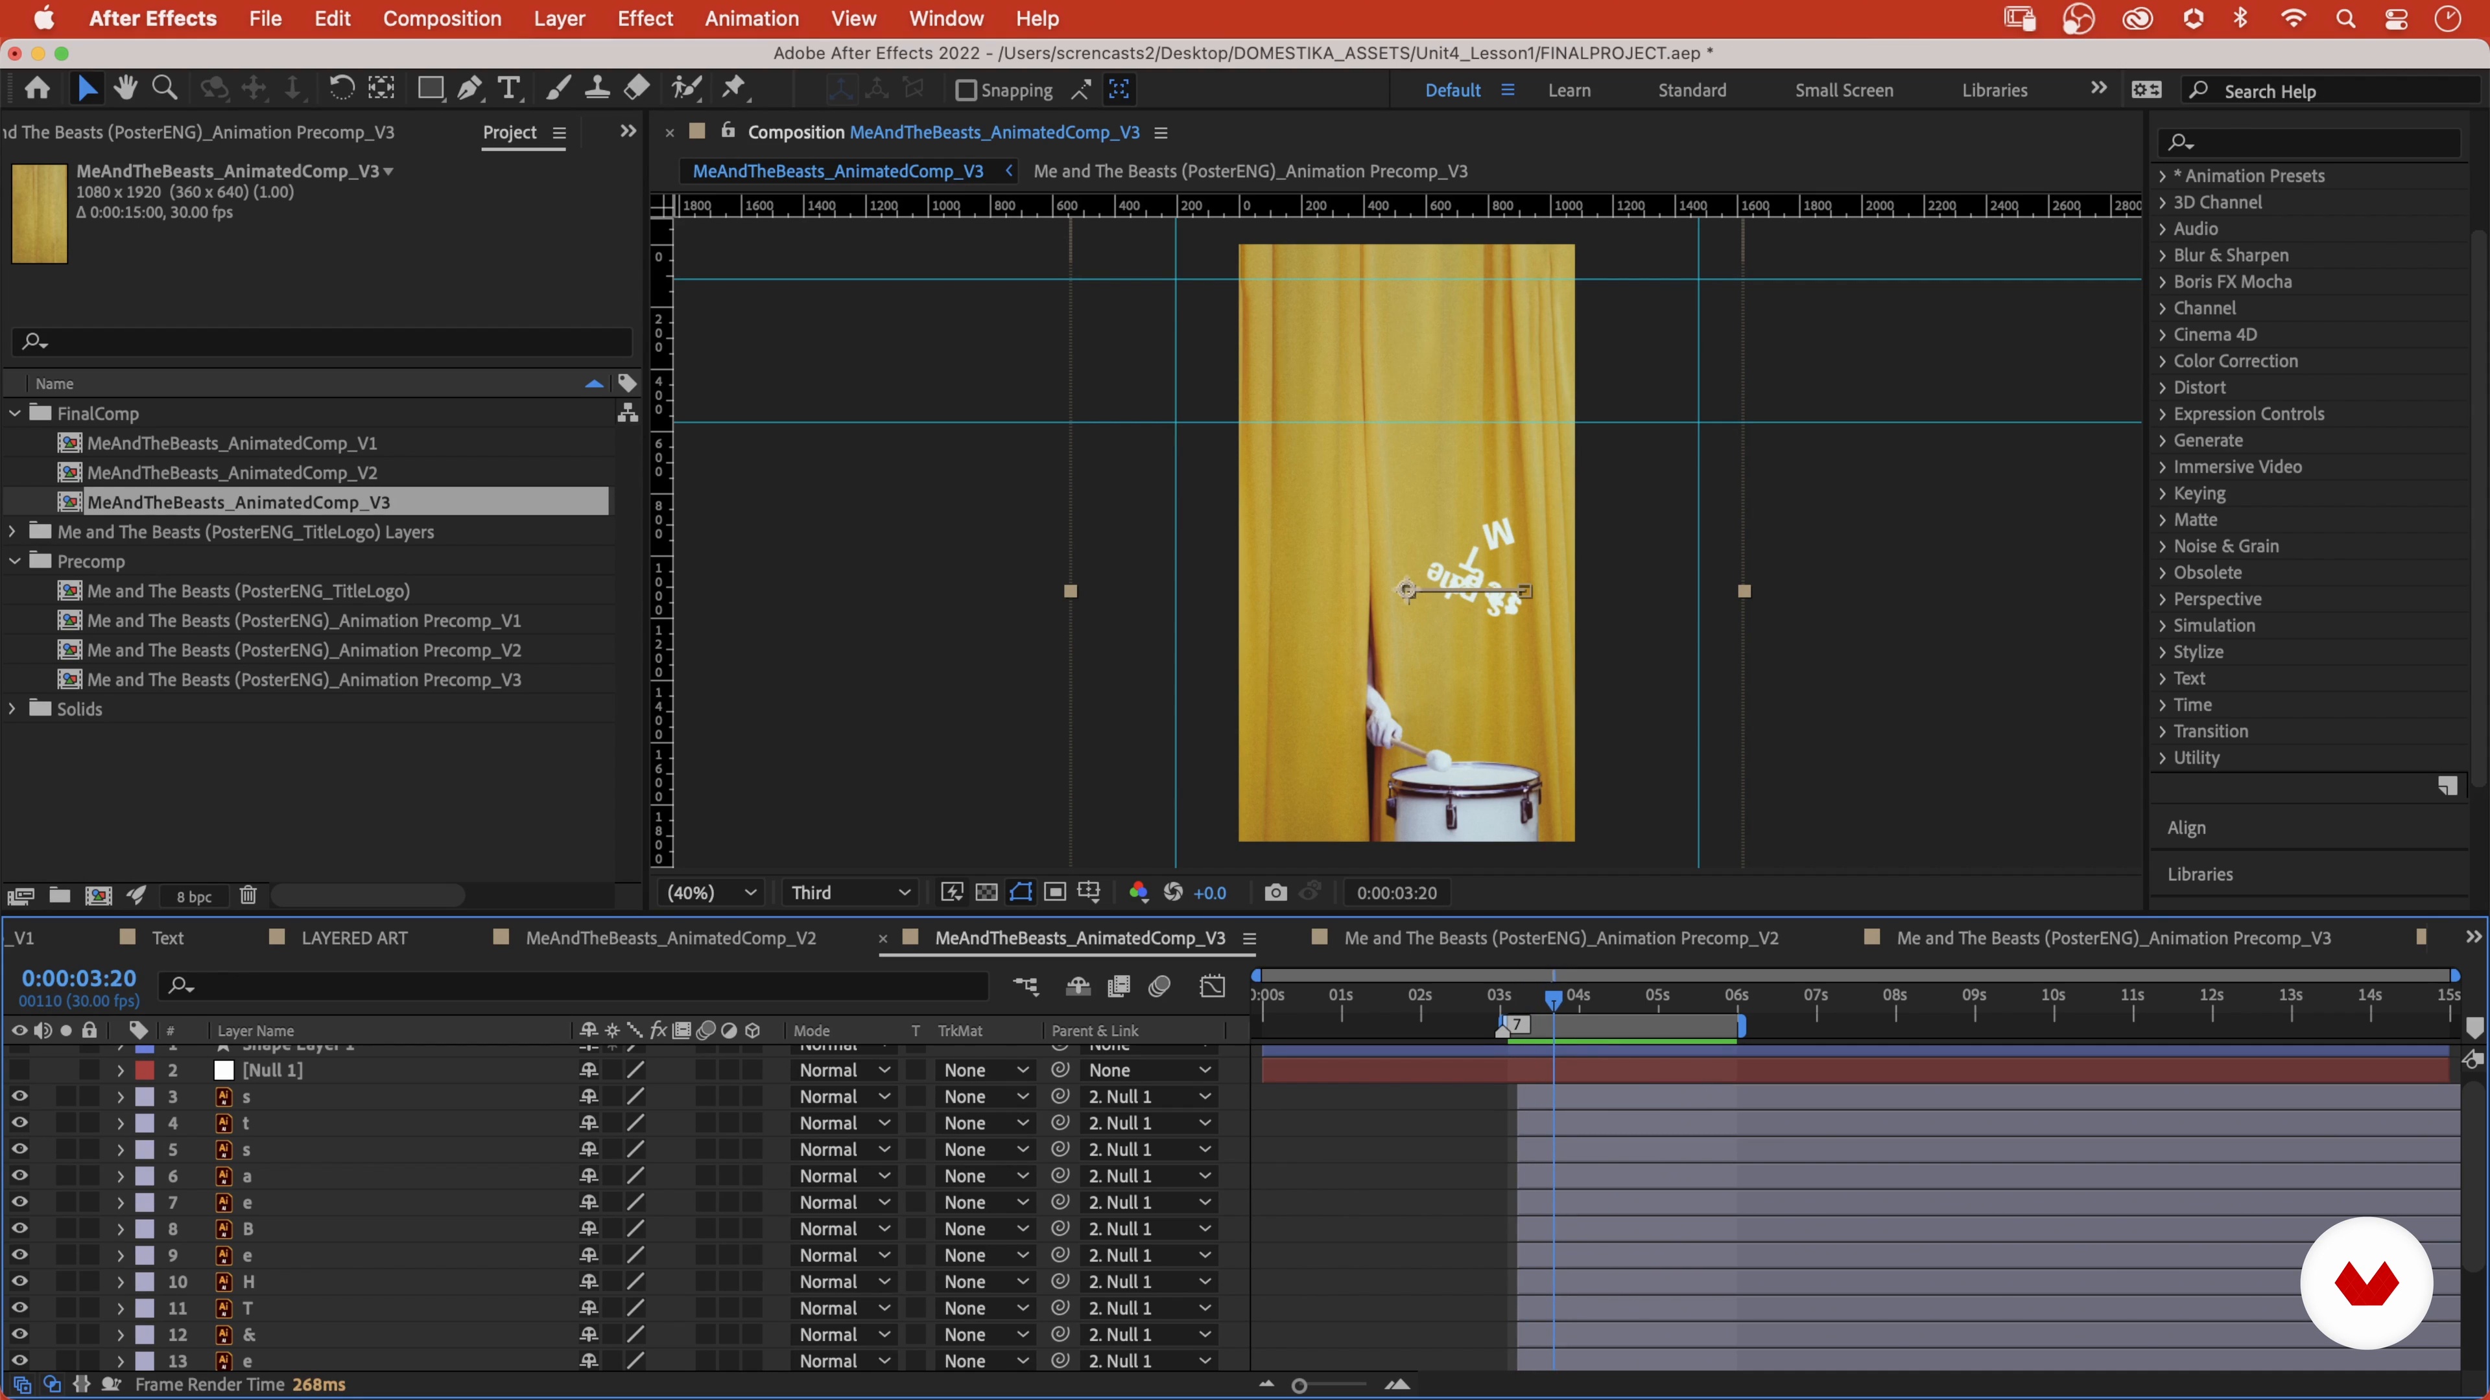Open the Composition menu
Viewport: 2490px width, 1400px height.
442,18
